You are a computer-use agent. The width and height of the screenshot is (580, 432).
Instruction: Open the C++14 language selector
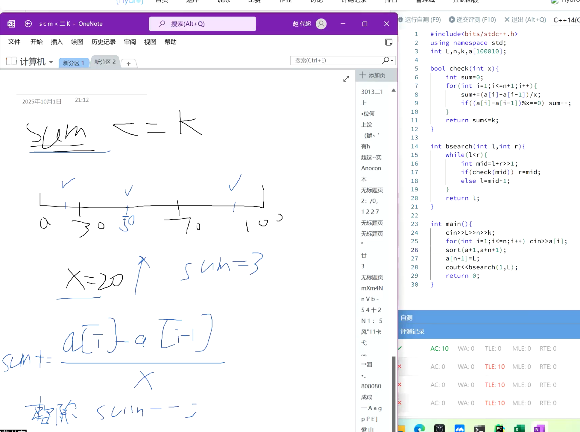566,20
